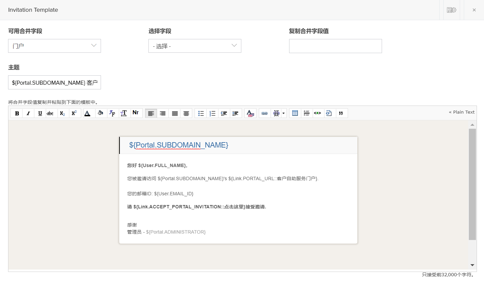Viewport: 484px width, 282px height.
Task: Insert a numbered list
Action: pos(212,113)
